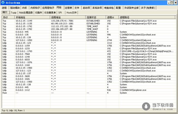Select row with local address 10.0.2.15 : 137
The width and height of the screenshot is (178, 114).
pyautogui.click(x=89, y=73)
